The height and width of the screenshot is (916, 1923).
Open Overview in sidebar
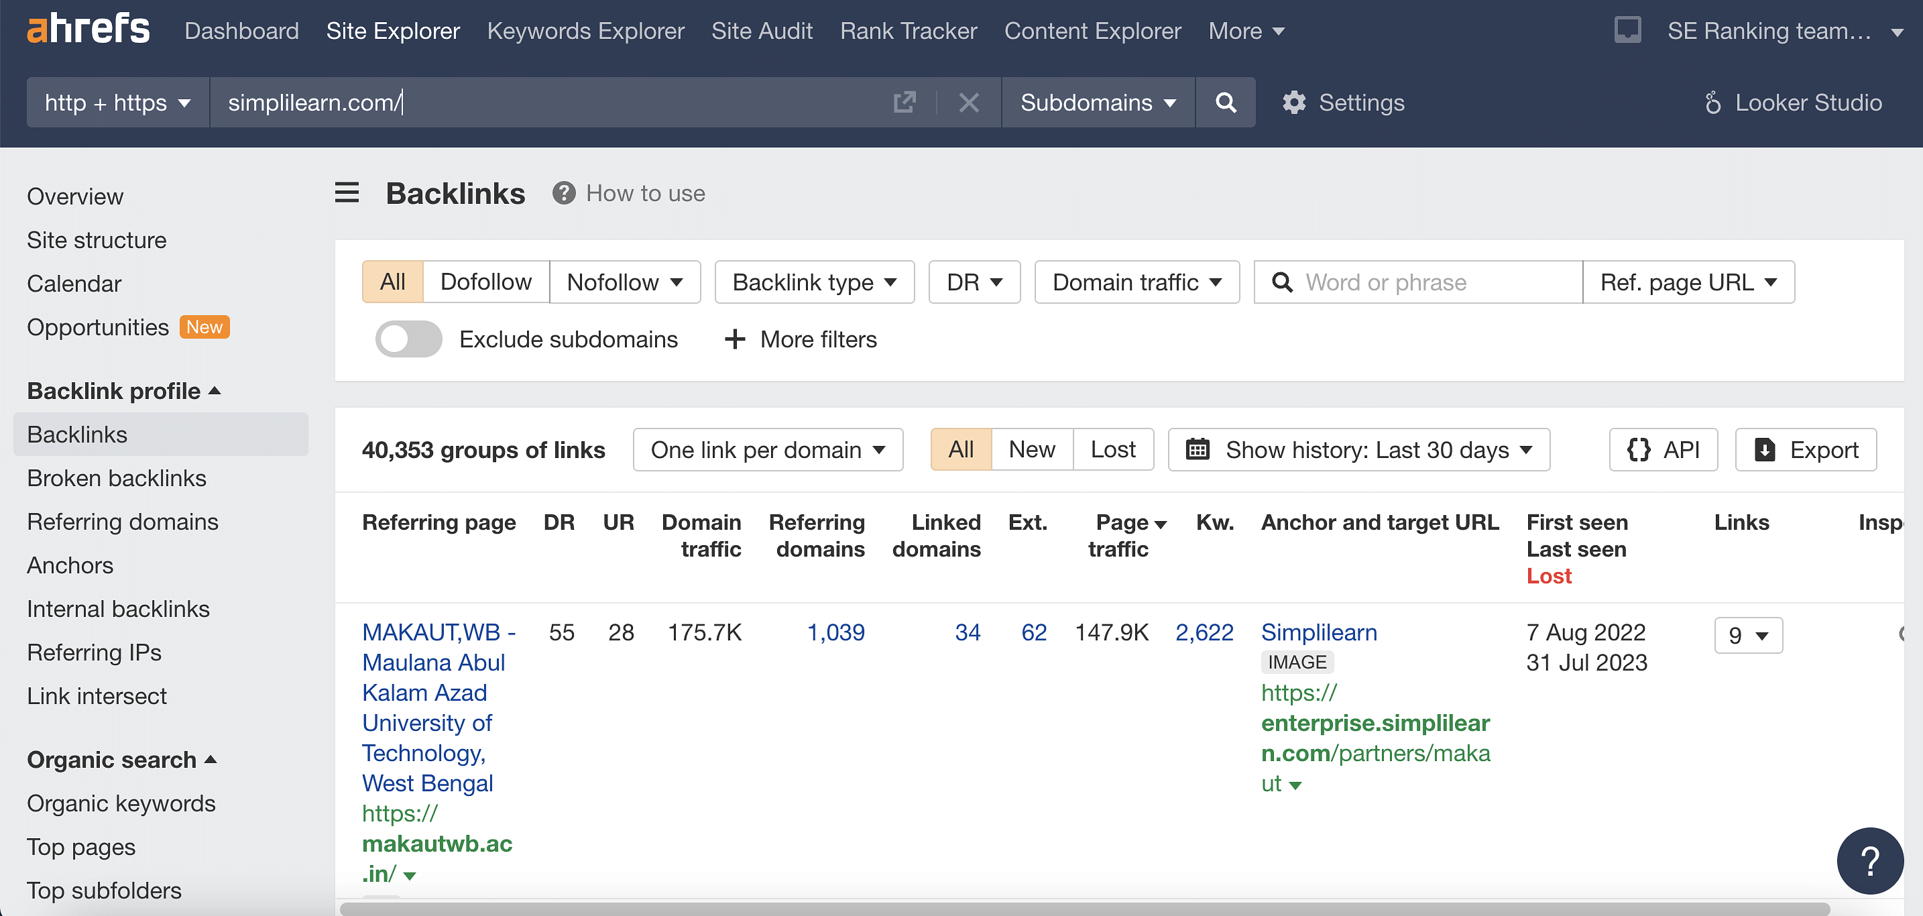(x=75, y=196)
